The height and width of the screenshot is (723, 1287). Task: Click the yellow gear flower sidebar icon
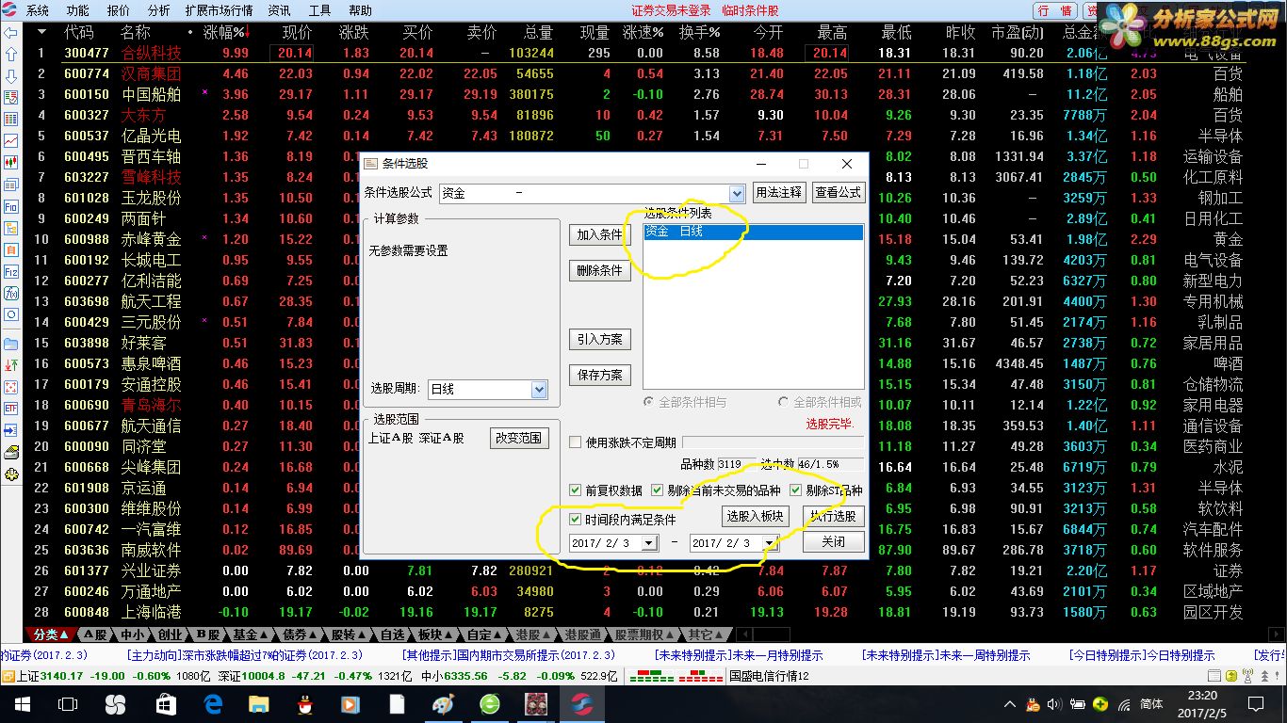[11, 475]
